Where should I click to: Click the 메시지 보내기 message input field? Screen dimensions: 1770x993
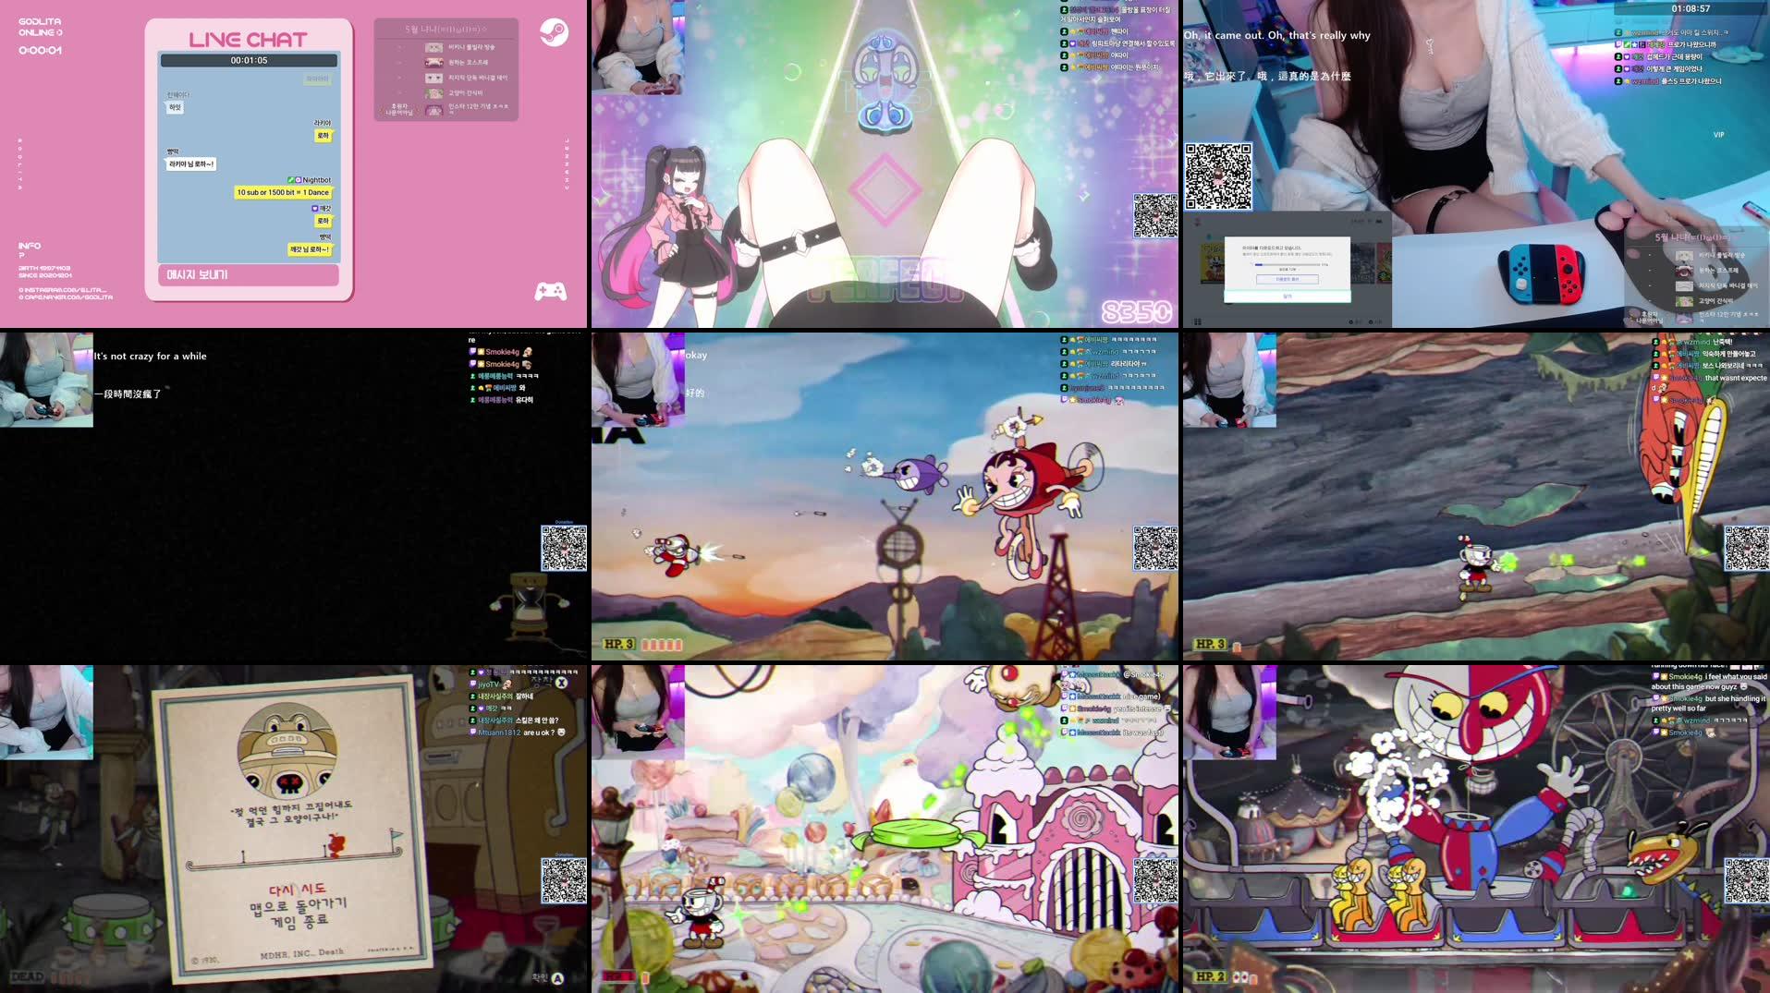[248, 274]
